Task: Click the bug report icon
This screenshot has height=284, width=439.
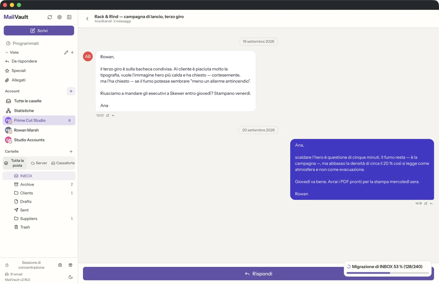Action: (60, 265)
